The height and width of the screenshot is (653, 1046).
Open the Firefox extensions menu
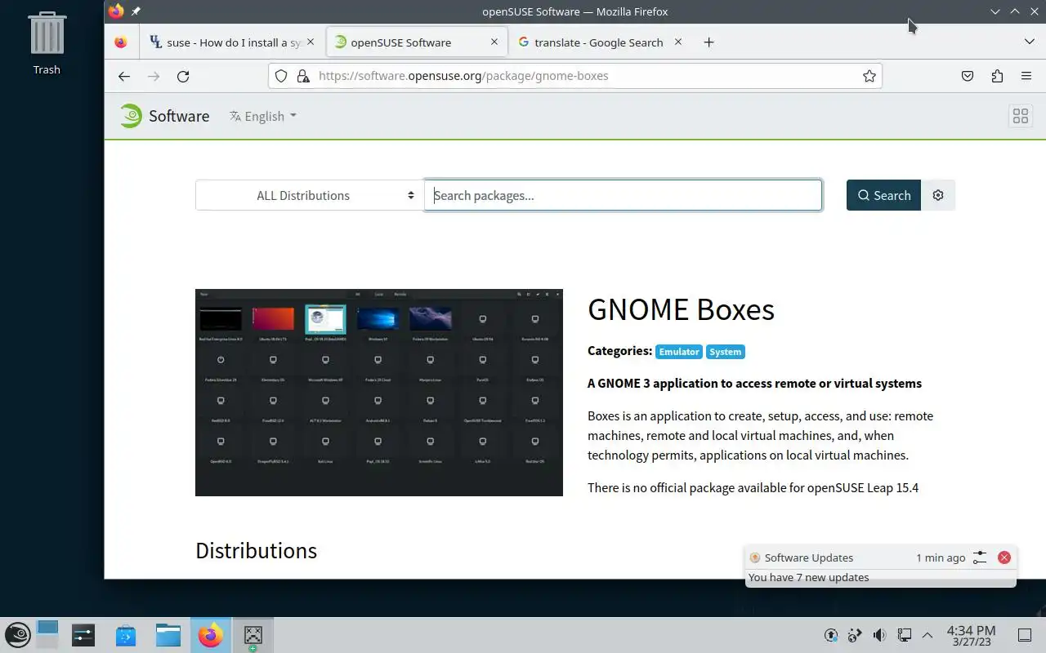point(997,76)
